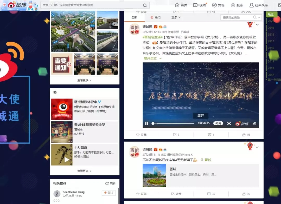This screenshot has height=204, width=281.
Task: Open #晋城宅生活# hashtag link
Action: pyautogui.click(x=152, y=37)
